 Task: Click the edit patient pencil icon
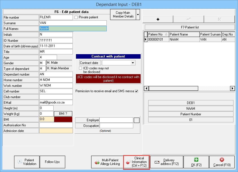pyautogui.click(x=188, y=19)
